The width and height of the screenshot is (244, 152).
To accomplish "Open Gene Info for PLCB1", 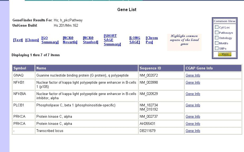I will 193,105.
